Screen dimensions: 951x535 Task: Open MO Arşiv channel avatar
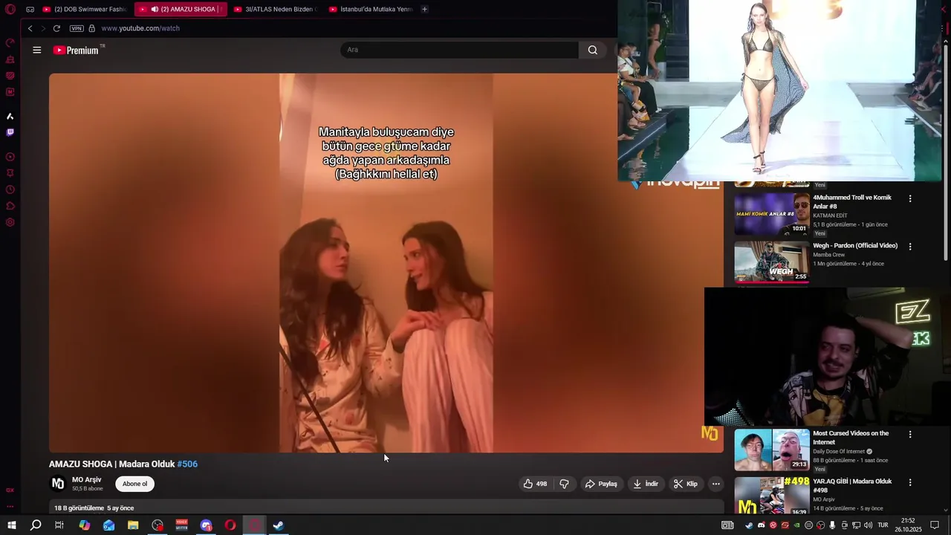click(x=58, y=484)
